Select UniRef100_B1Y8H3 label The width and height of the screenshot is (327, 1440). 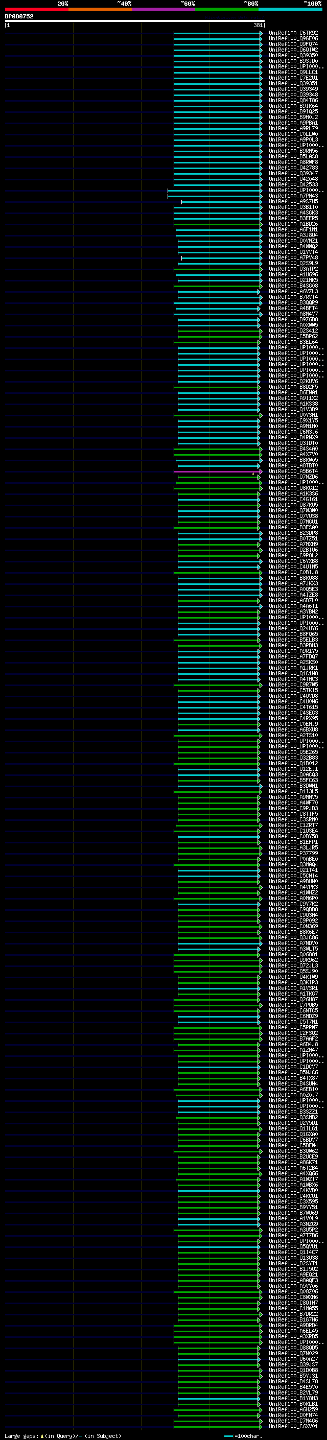[x=293, y=1398]
